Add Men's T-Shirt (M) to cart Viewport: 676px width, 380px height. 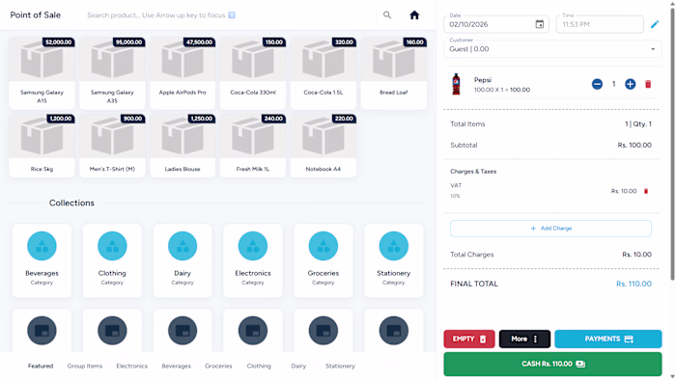click(x=112, y=146)
